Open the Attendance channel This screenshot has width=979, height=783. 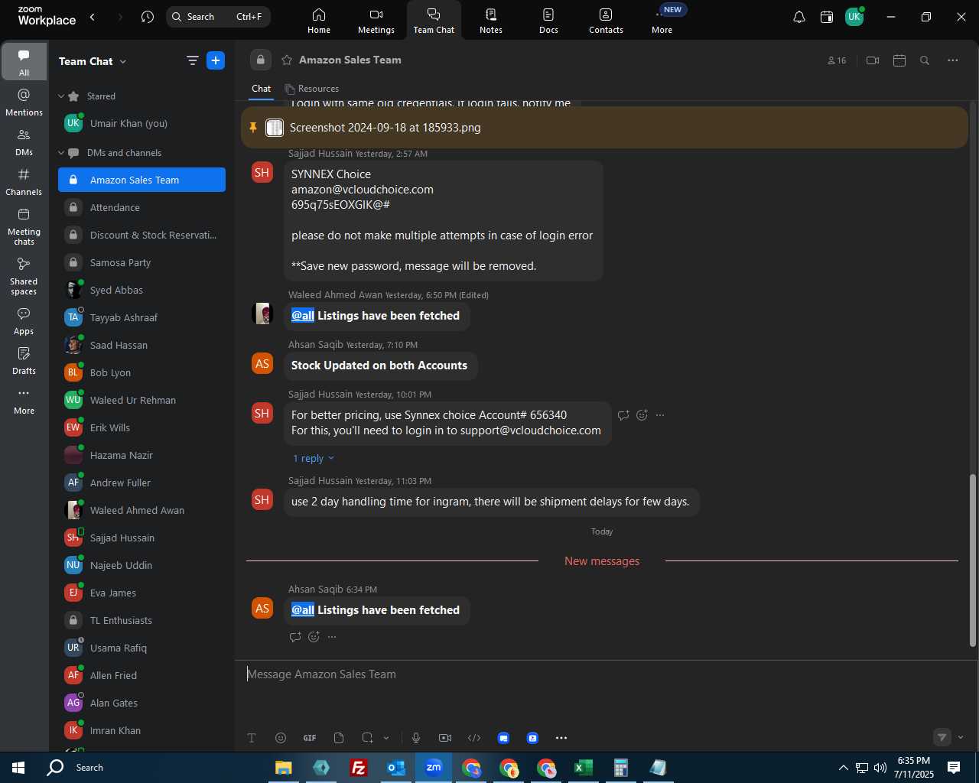[141, 207]
